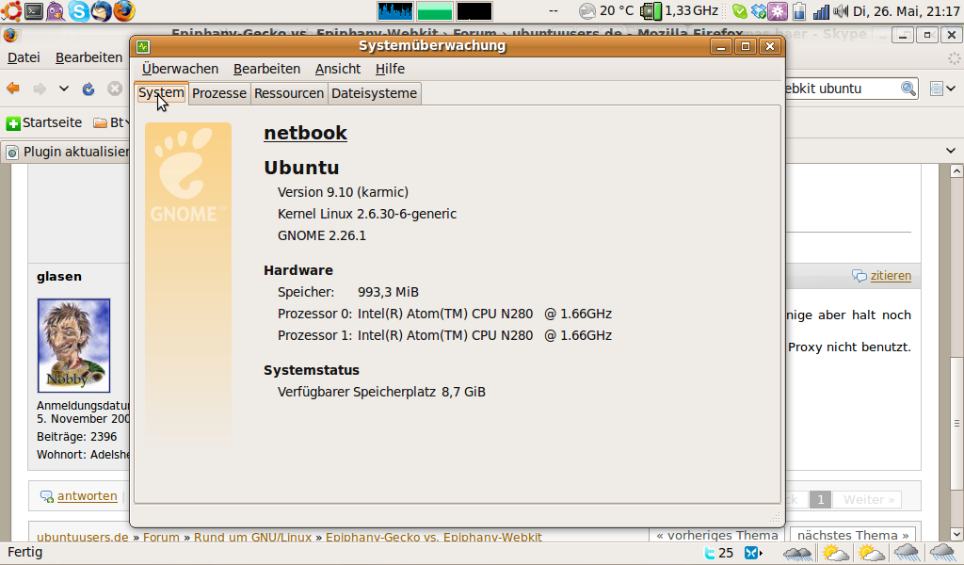Open Firefox's Bearbeiten menu
This screenshot has height=565, width=964.
[88, 57]
